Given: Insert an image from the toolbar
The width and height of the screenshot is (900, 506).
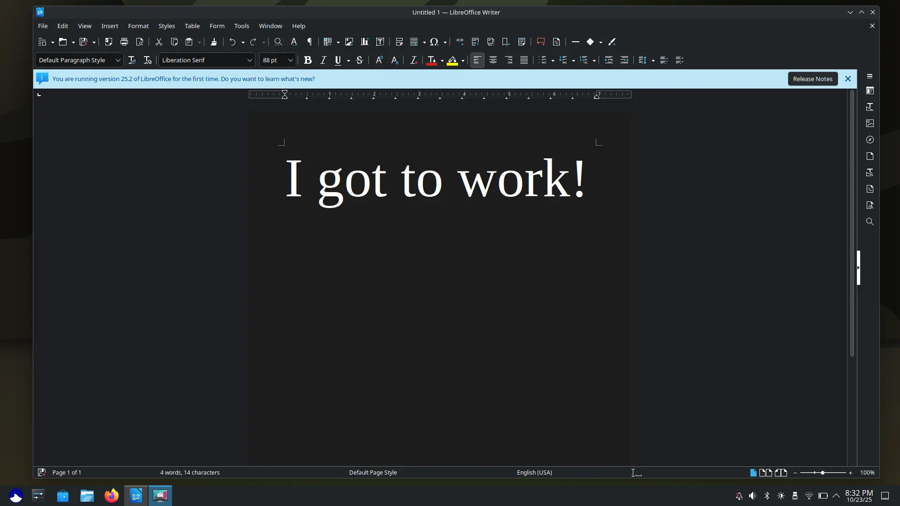Looking at the screenshot, I should click(x=349, y=42).
